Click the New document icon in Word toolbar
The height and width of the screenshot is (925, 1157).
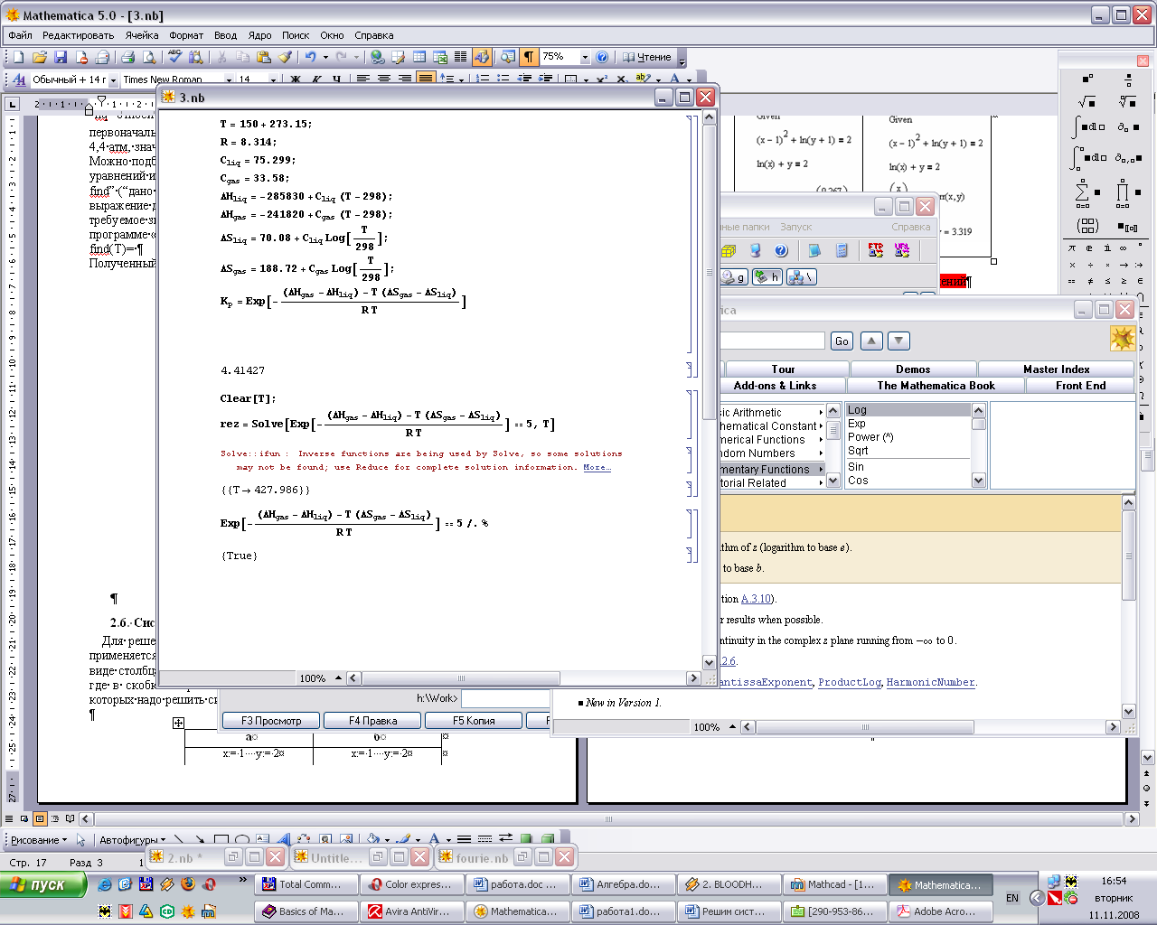[19, 57]
